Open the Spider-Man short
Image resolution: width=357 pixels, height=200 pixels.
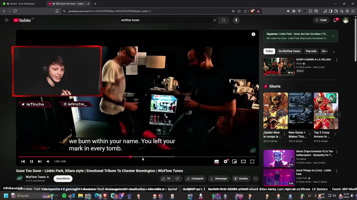coord(276,111)
